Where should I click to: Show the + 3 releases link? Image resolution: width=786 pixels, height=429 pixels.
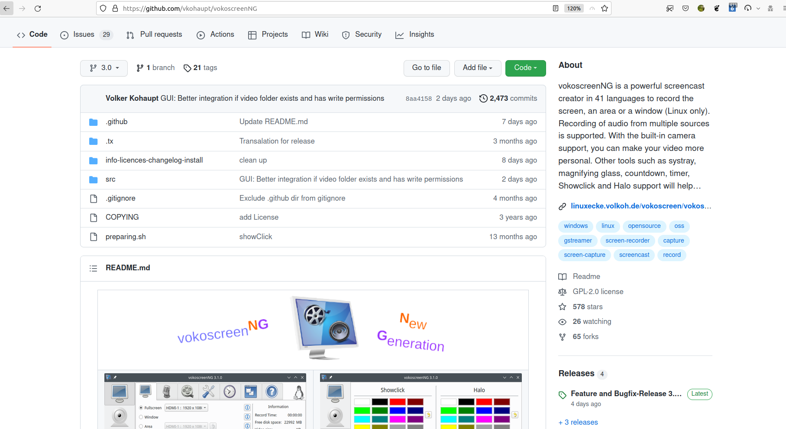click(x=578, y=423)
